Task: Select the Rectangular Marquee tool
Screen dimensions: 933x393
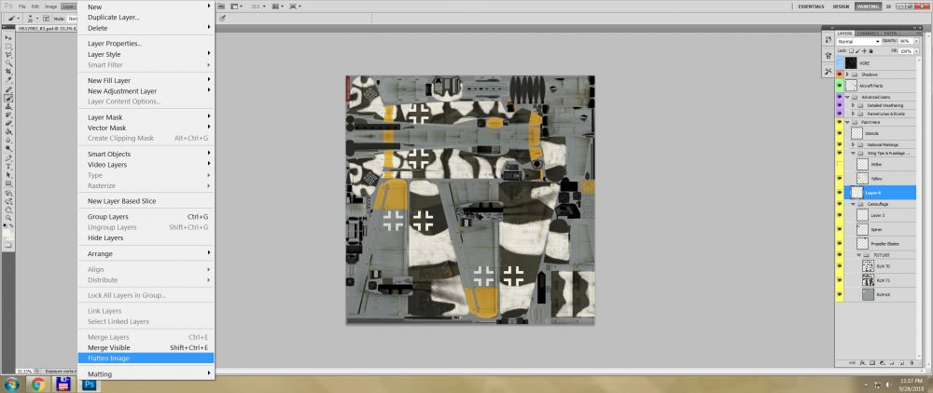Action: point(8,46)
